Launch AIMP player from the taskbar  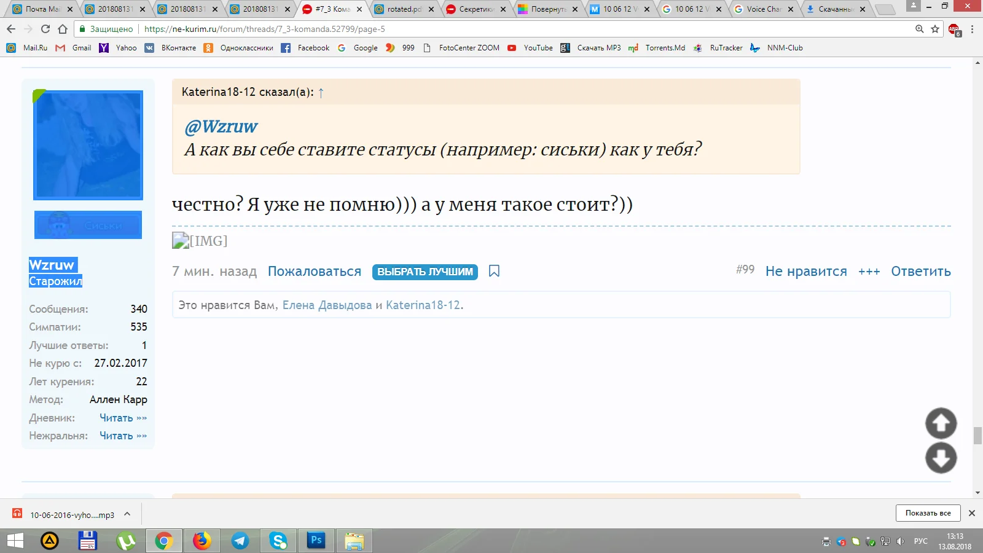50,541
